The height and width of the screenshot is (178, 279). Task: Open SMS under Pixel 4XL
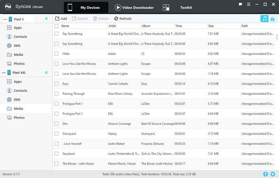click(x=17, y=100)
